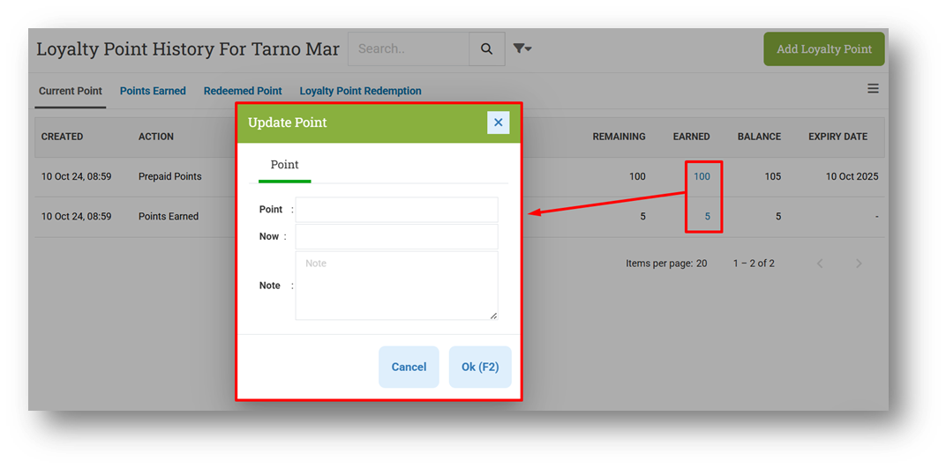Open Loyalty Point Redemption tab

tap(360, 91)
